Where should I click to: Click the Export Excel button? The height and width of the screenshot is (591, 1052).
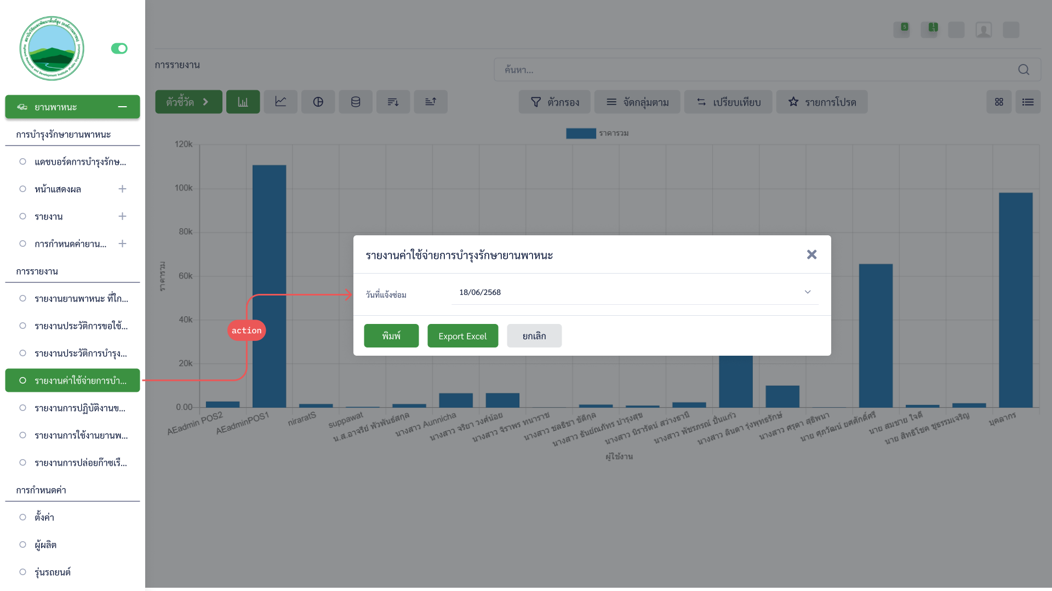tap(462, 336)
